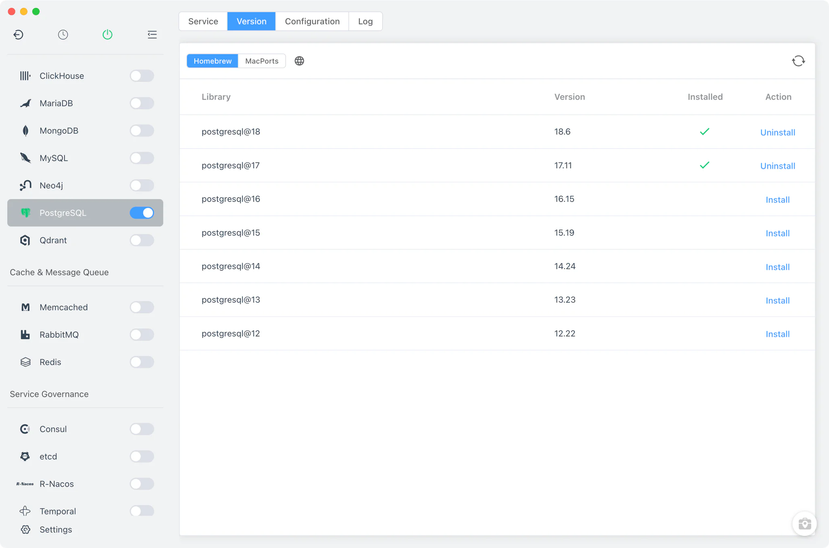Screen dimensions: 829x548
Task: Refresh the version list
Action: coord(798,61)
